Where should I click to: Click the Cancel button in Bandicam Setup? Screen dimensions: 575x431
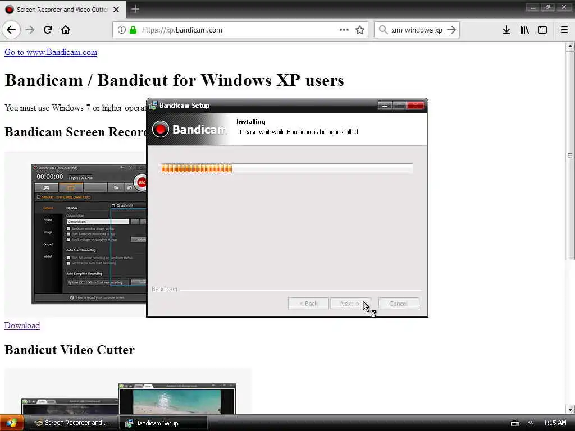point(399,304)
